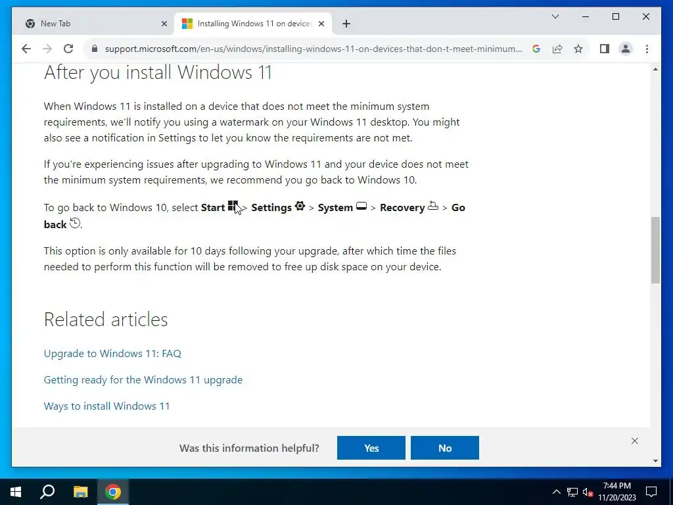The image size is (673, 505).
Task: Open Upgrade to Windows 11: FAQ link
Action: pos(112,353)
